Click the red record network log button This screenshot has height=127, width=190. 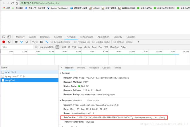click(4, 42)
